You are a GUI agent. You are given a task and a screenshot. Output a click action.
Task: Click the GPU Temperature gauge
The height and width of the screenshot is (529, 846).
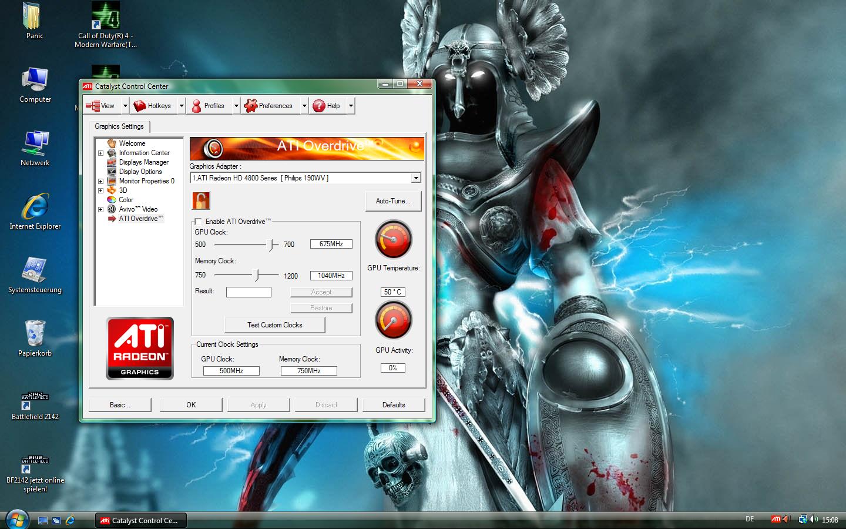tap(393, 239)
